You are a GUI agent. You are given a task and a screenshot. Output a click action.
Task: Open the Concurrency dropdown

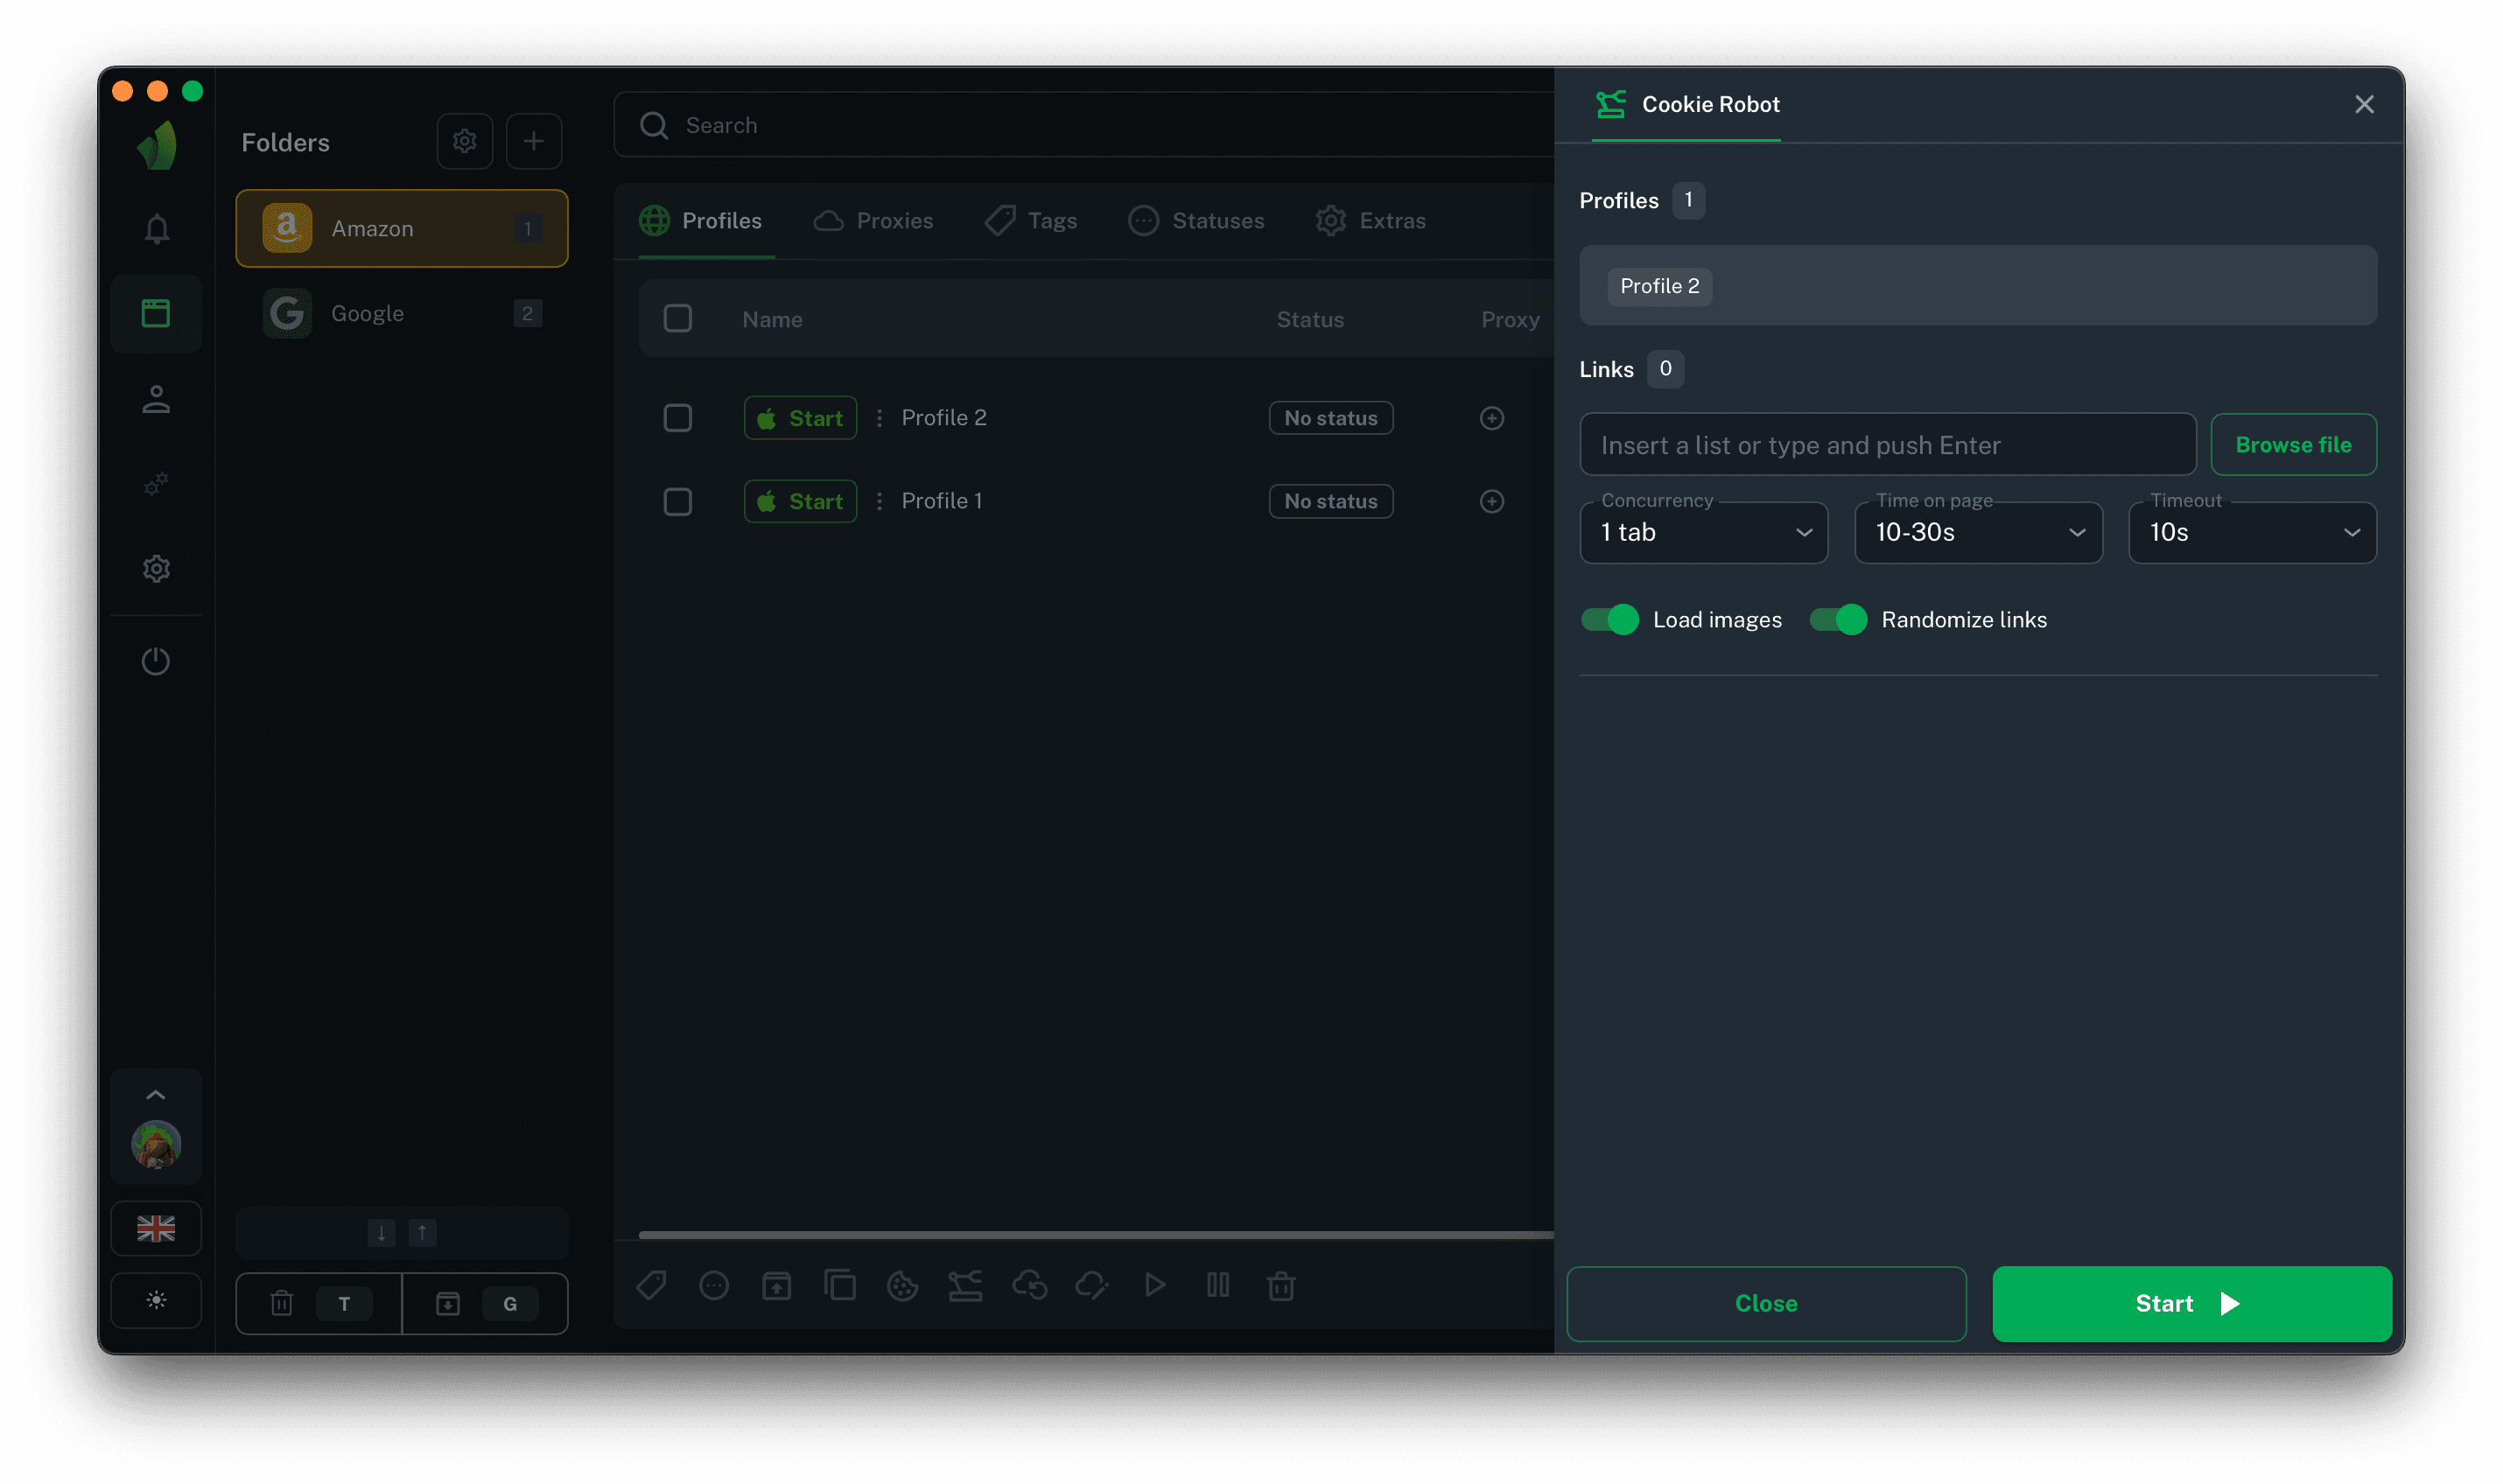[x=1703, y=533]
